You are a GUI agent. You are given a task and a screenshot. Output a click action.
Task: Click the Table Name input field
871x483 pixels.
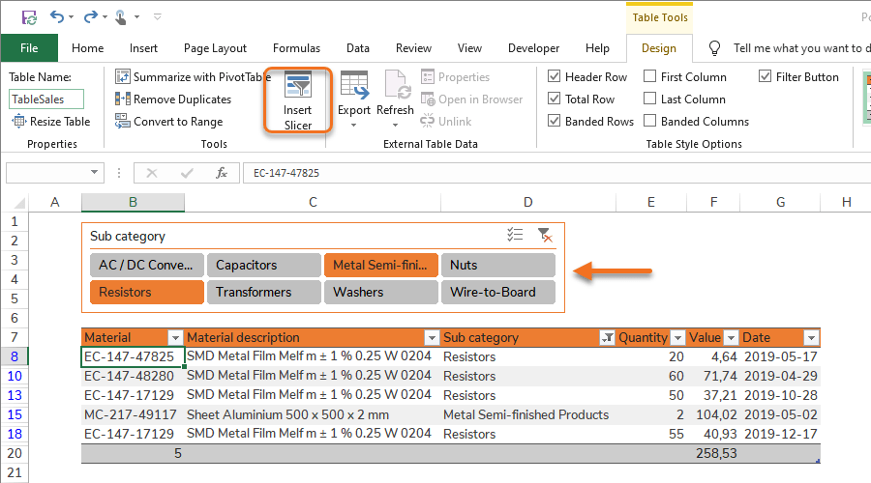click(x=47, y=99)
